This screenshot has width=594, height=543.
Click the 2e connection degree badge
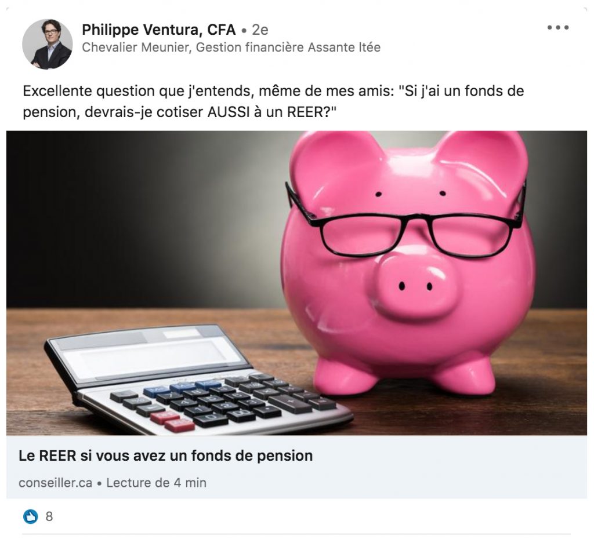point(260,30)
